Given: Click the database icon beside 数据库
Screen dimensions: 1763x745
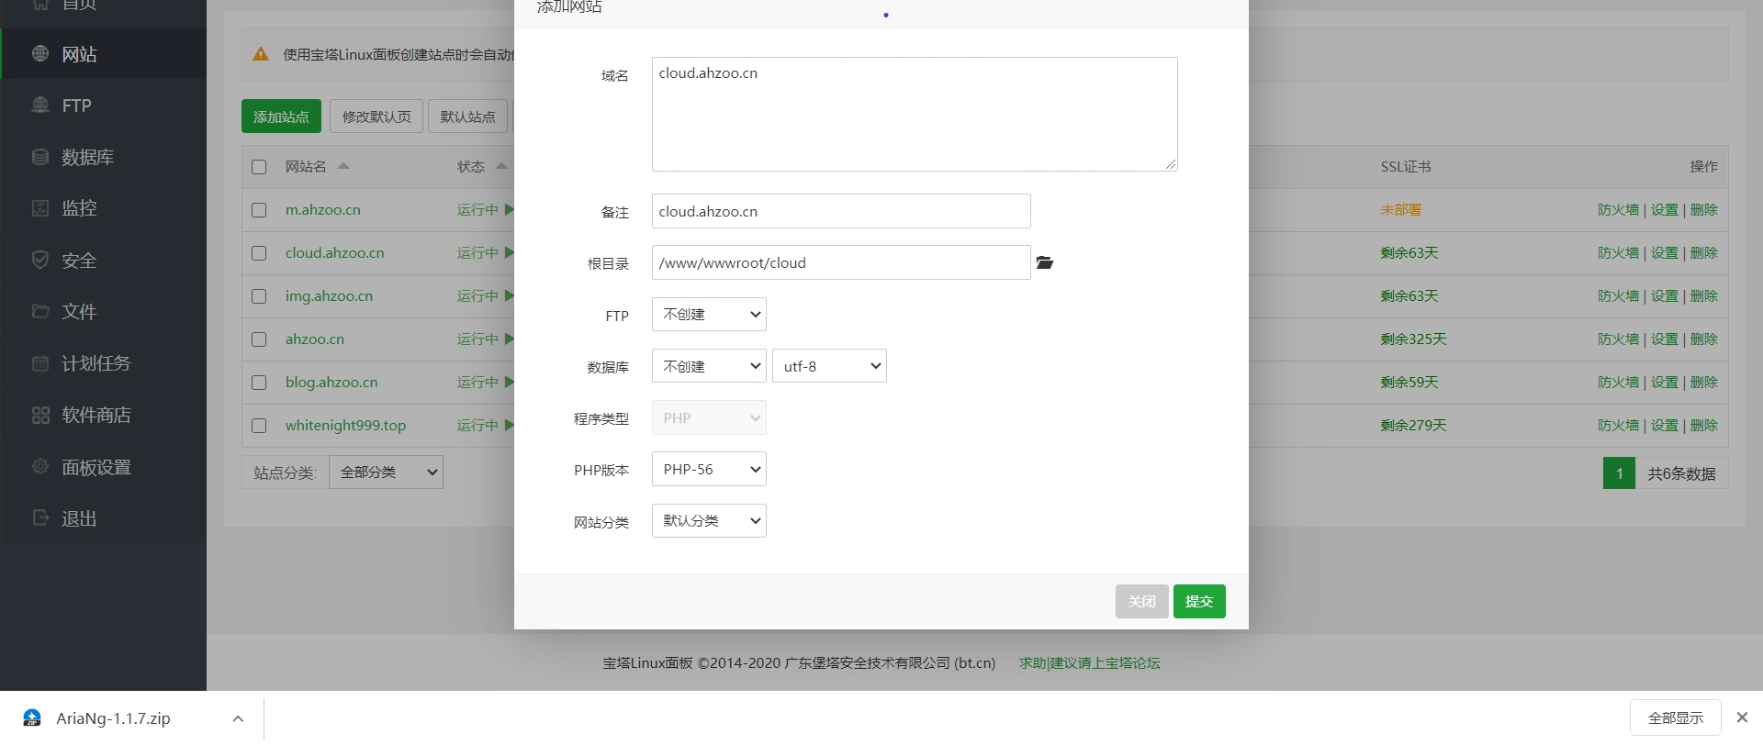Looking at the screenshot, I should tap(40, 157).
